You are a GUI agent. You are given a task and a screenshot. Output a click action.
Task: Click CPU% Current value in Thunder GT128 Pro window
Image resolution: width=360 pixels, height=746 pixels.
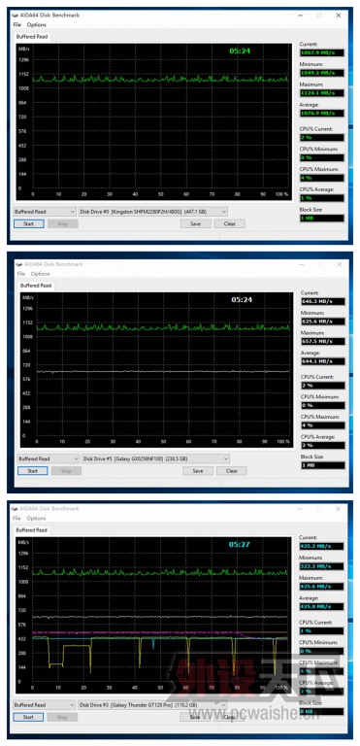point(321,630)
